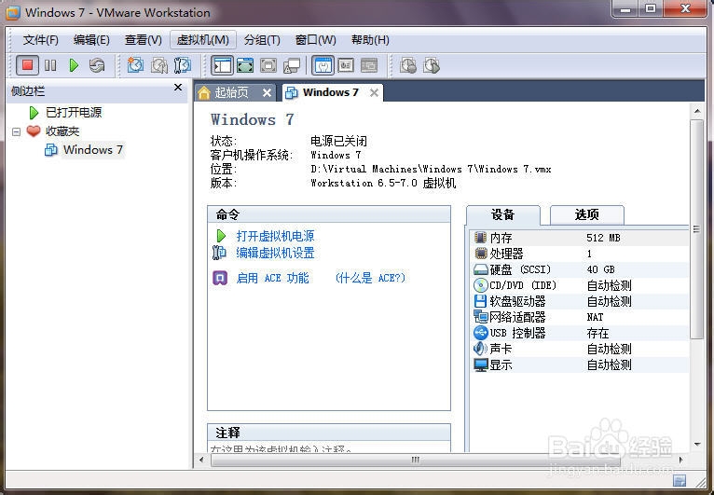Click the vertical scrollbar up arrow
This screenshot has width=714, height=495.
point(697,111)
